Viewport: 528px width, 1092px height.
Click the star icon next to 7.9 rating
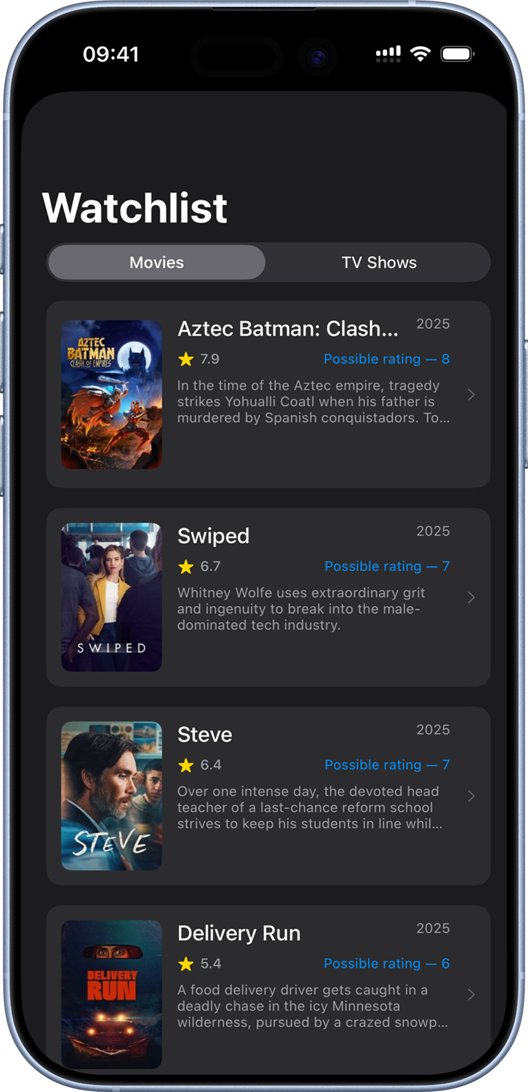pos(186,359)
